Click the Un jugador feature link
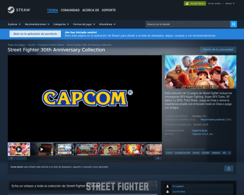This screenshot has height=195, width=244. [178, 186]
